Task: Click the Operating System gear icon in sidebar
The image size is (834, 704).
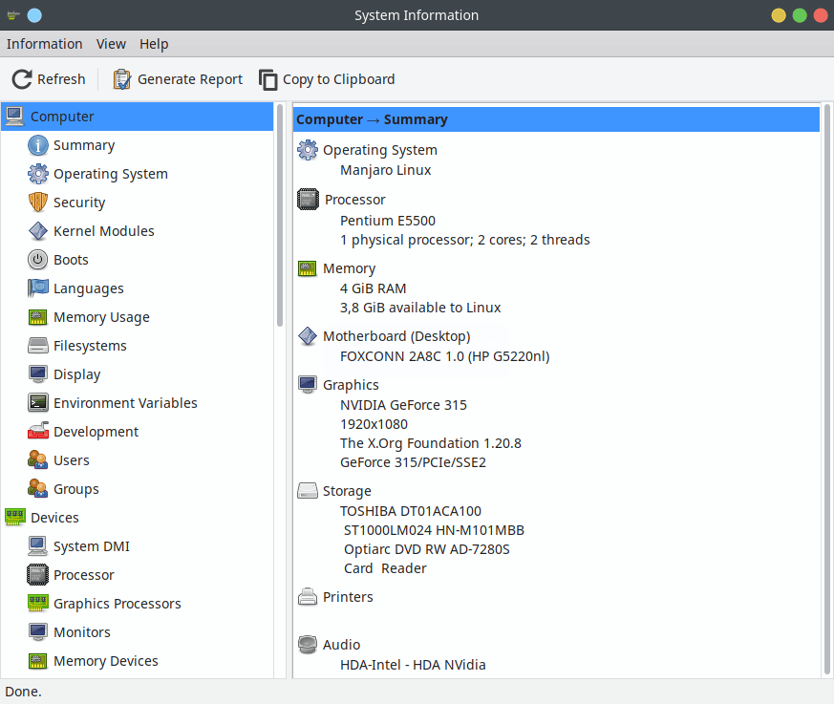Action: tap(38, 174)
